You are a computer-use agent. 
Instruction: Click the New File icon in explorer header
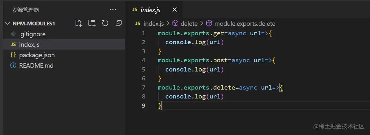(78, 23)
